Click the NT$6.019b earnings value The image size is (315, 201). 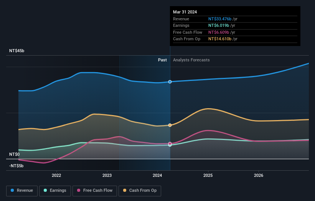[x=219, y=25]
